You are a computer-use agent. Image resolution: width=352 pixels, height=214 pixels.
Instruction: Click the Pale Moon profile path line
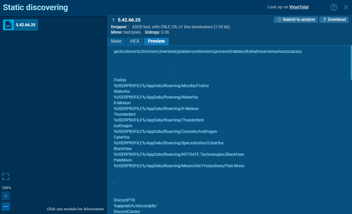[179, 166]
